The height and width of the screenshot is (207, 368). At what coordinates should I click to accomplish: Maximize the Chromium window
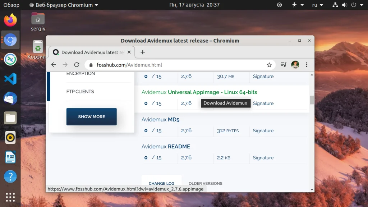[299, 41]
